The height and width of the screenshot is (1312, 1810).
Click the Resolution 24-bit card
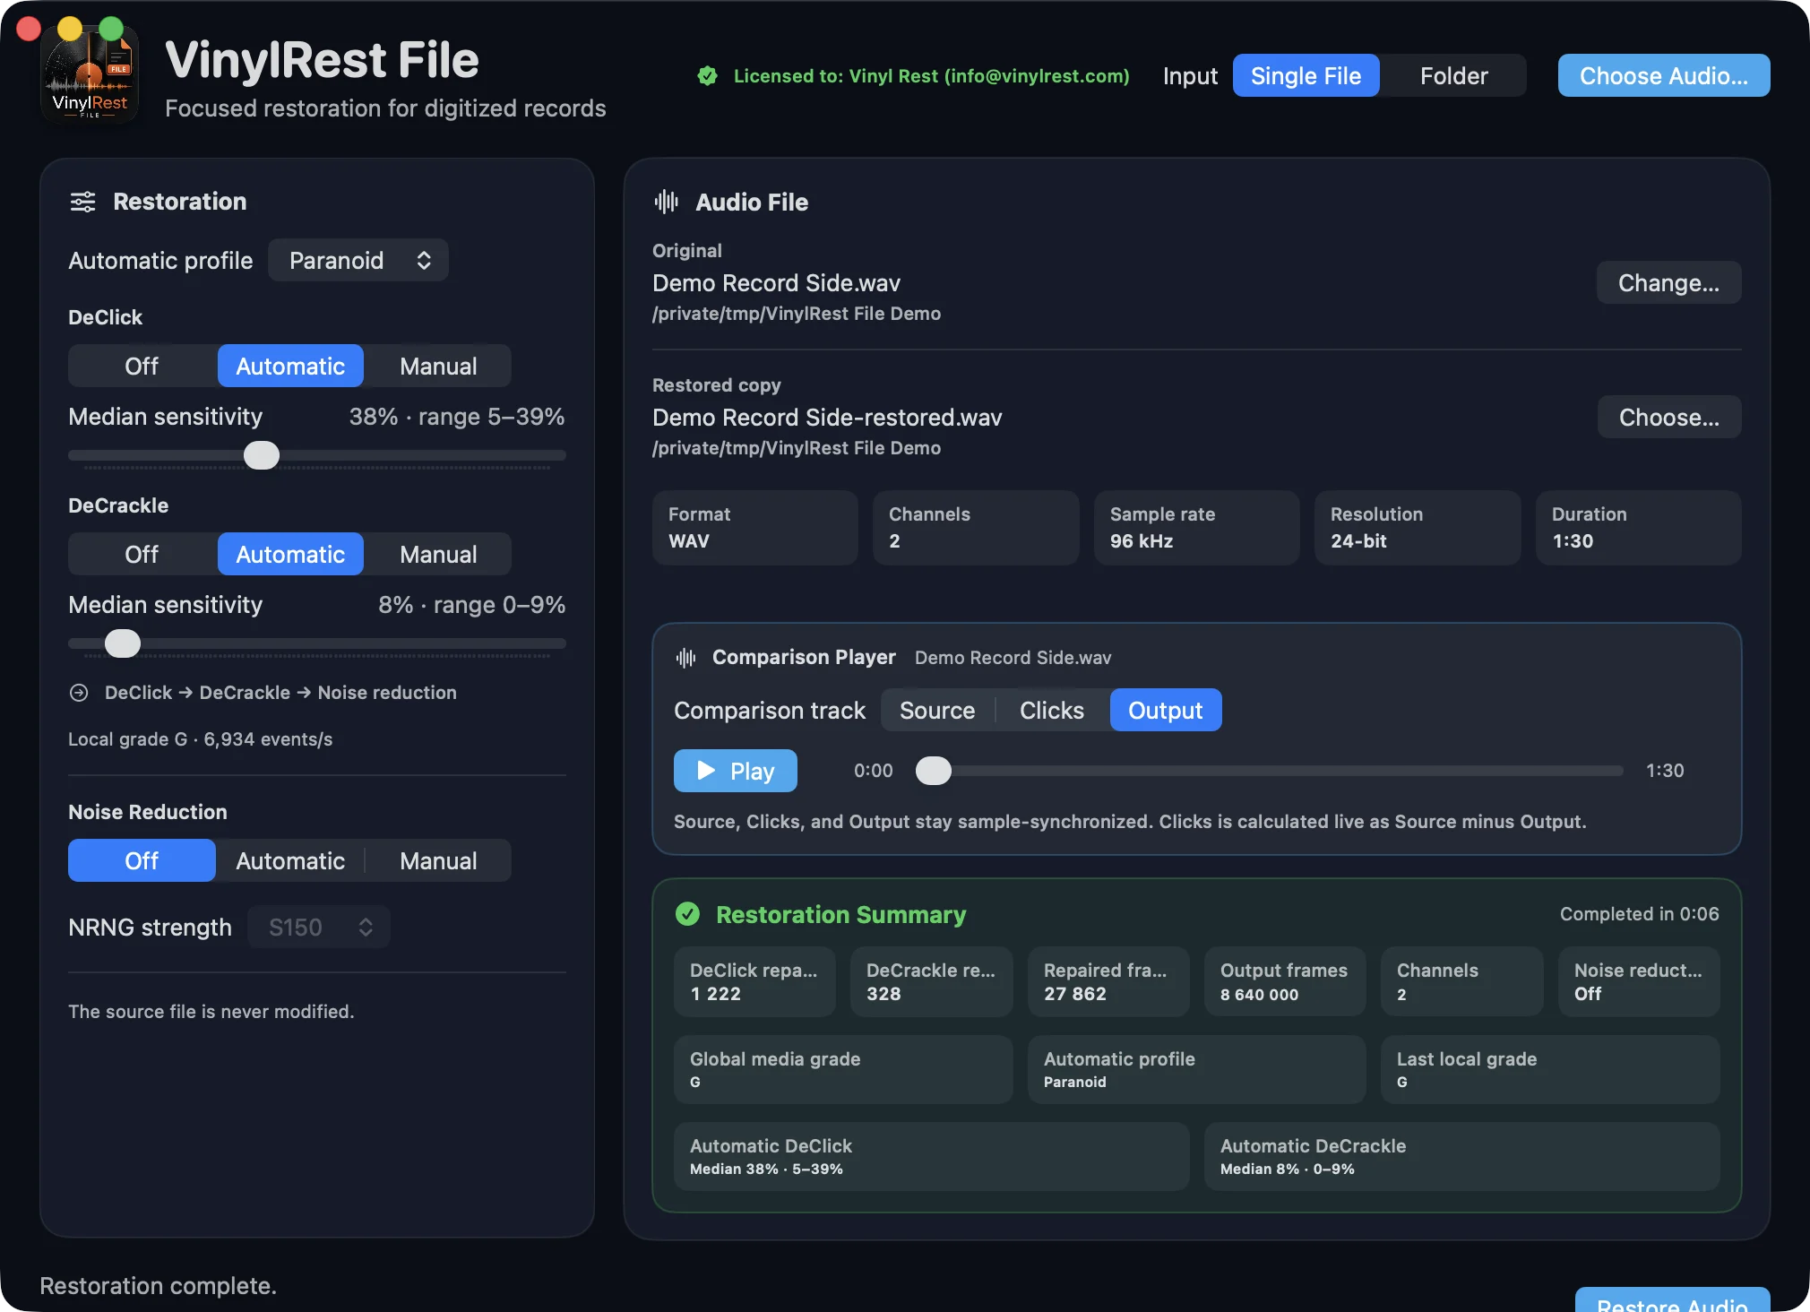pos(1417,528)
